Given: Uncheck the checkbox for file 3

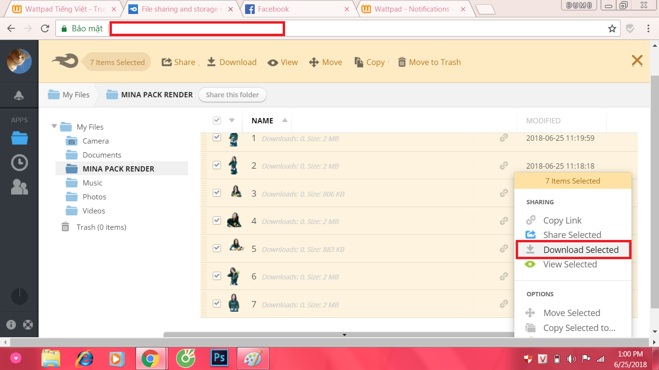Looking at the screenshot, I should point(217,193).
